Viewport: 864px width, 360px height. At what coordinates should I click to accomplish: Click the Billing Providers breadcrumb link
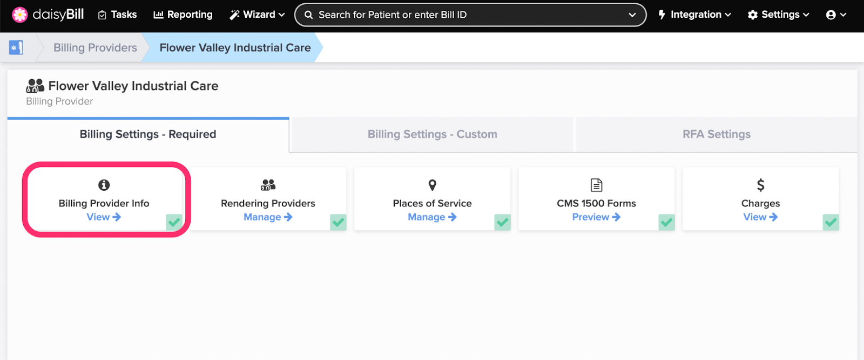pos(95,47)
